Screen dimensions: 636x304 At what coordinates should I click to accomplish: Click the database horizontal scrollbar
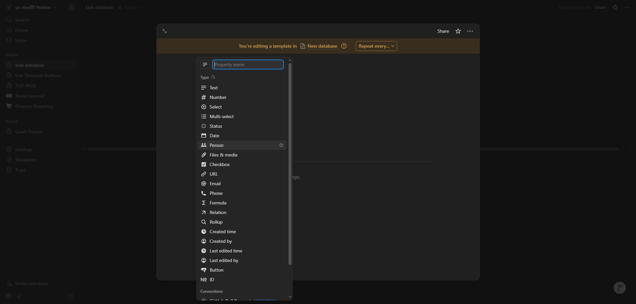352,149
